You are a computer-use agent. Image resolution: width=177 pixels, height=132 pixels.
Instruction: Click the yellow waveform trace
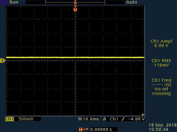(x=75, y=57)
